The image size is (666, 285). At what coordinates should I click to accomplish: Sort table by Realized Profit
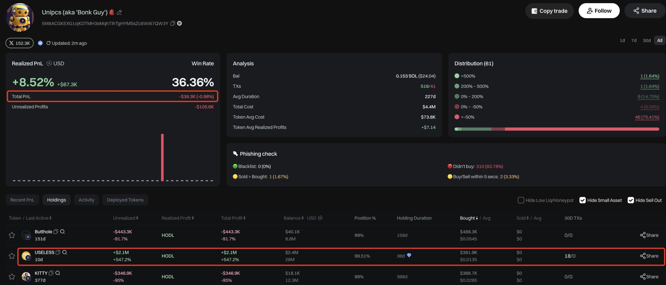coord(193,218)
